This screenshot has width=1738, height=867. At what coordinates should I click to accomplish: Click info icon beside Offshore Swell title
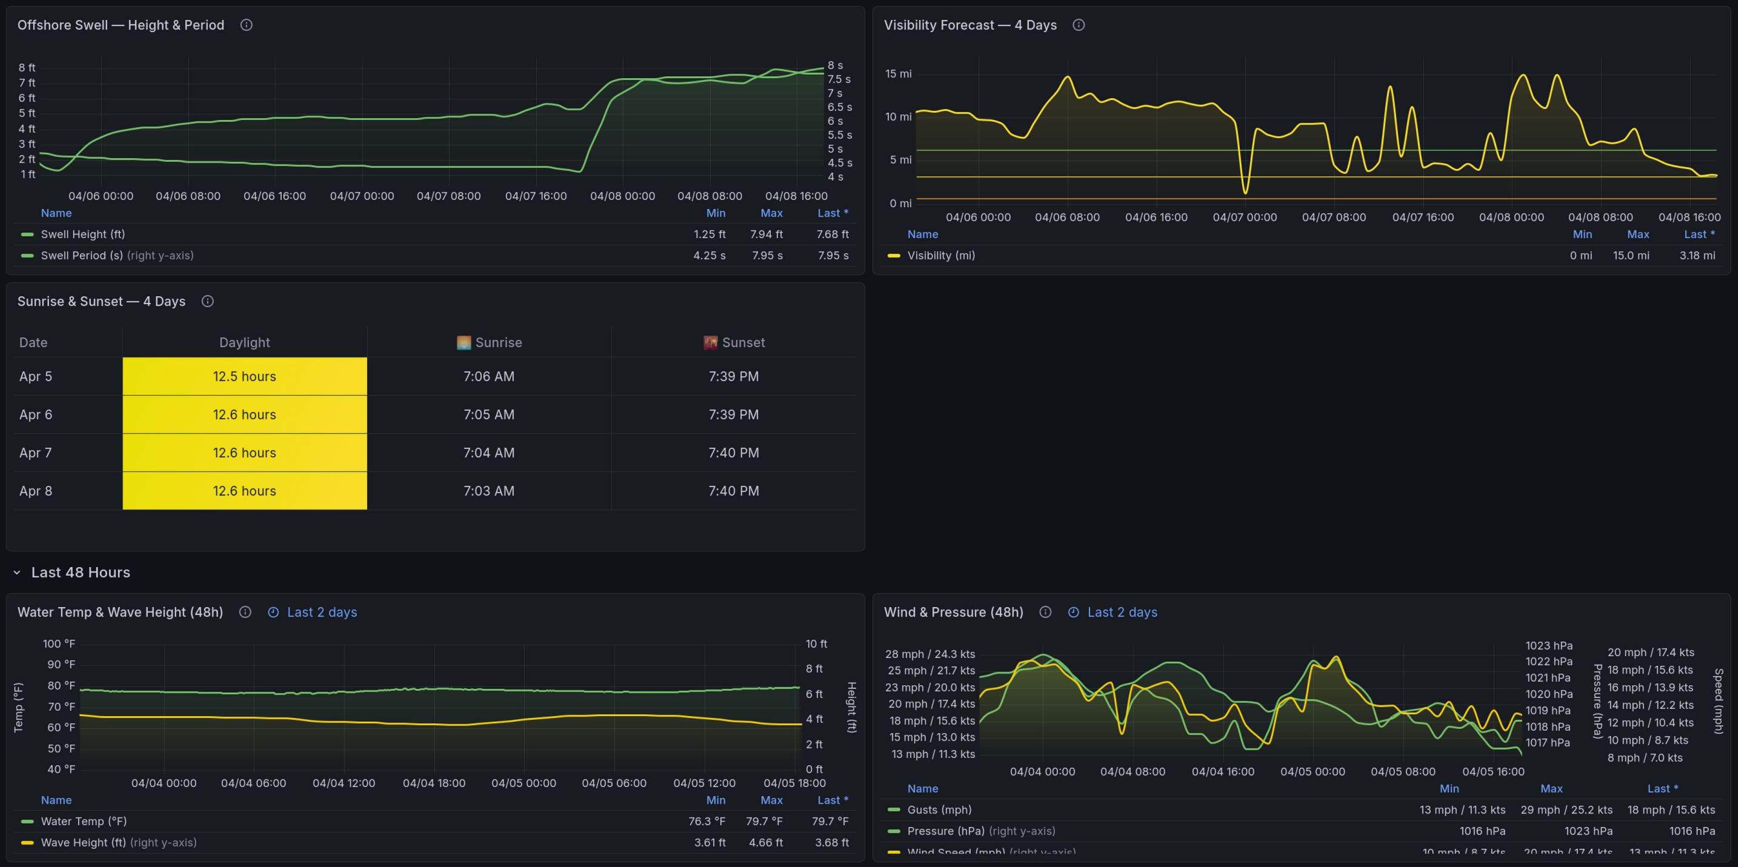pos(246,25)
